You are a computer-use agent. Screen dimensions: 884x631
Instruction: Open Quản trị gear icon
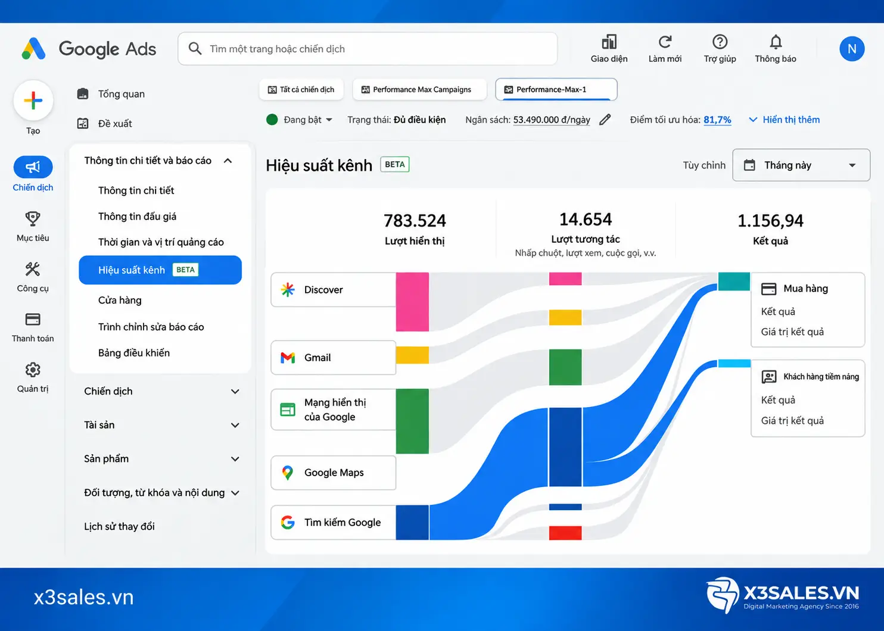click(x=33, y=370)
